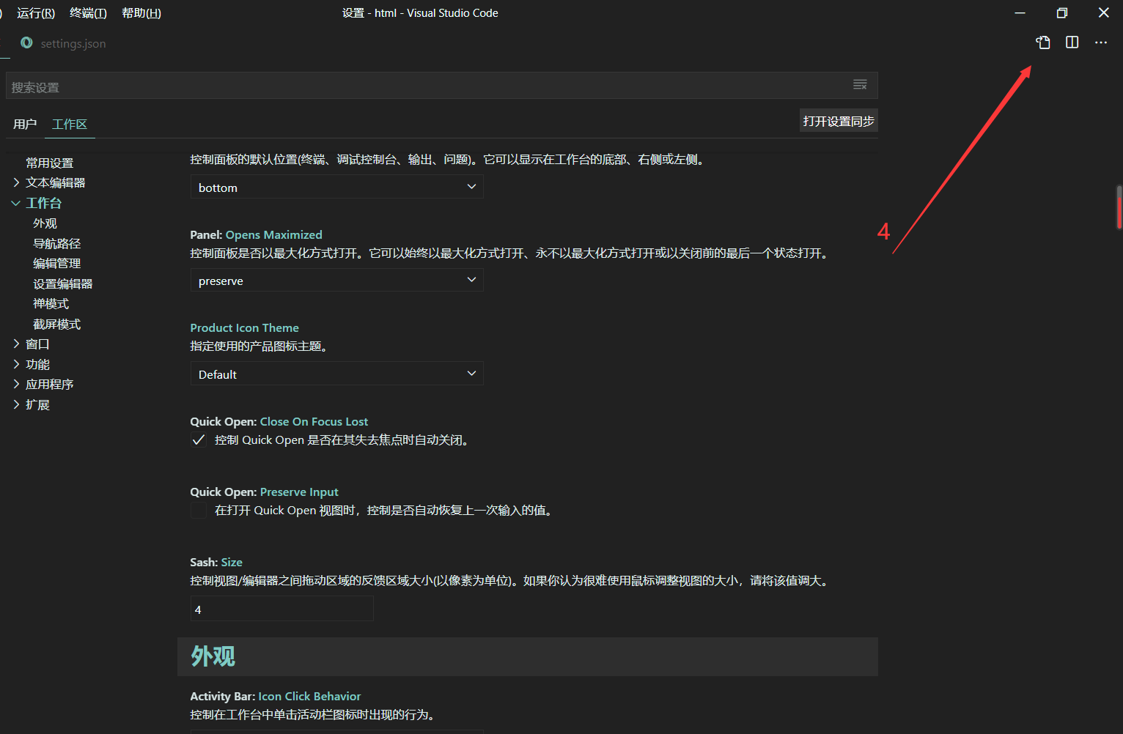Open the Panel: Opens Maximized dropdown
Viewport: 1123px width, 734px height.
point(336,280)
